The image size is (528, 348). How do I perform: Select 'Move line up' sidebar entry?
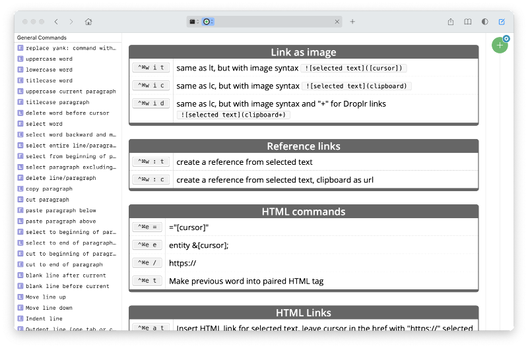(x=46, y=297)
